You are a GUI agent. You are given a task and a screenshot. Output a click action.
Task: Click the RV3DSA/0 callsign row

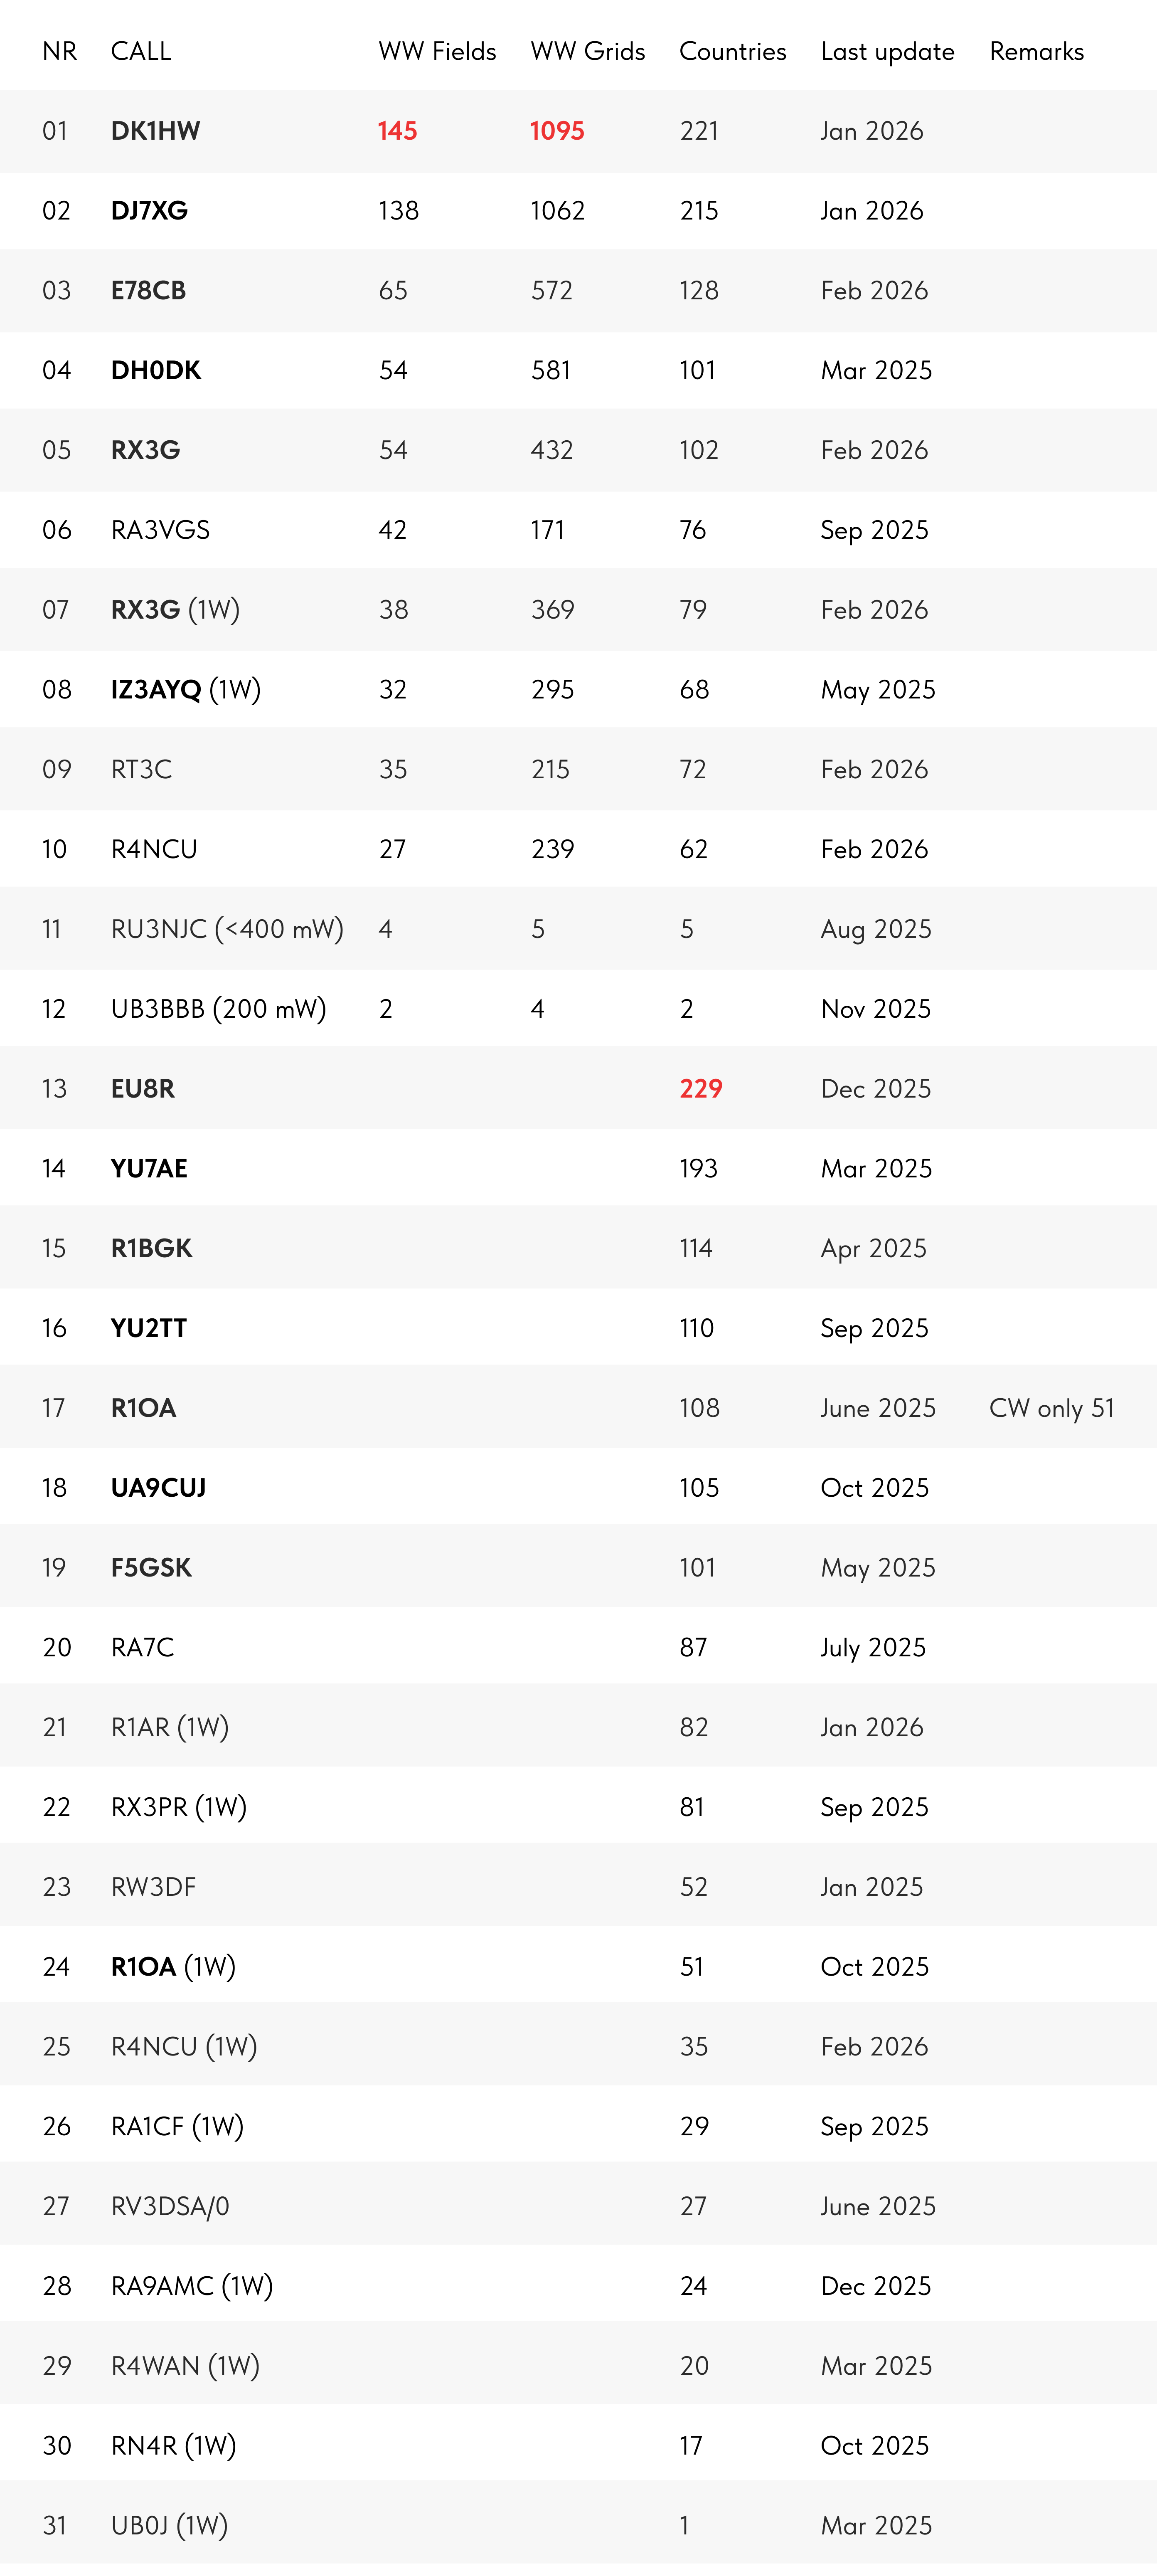coord(578,2207)
